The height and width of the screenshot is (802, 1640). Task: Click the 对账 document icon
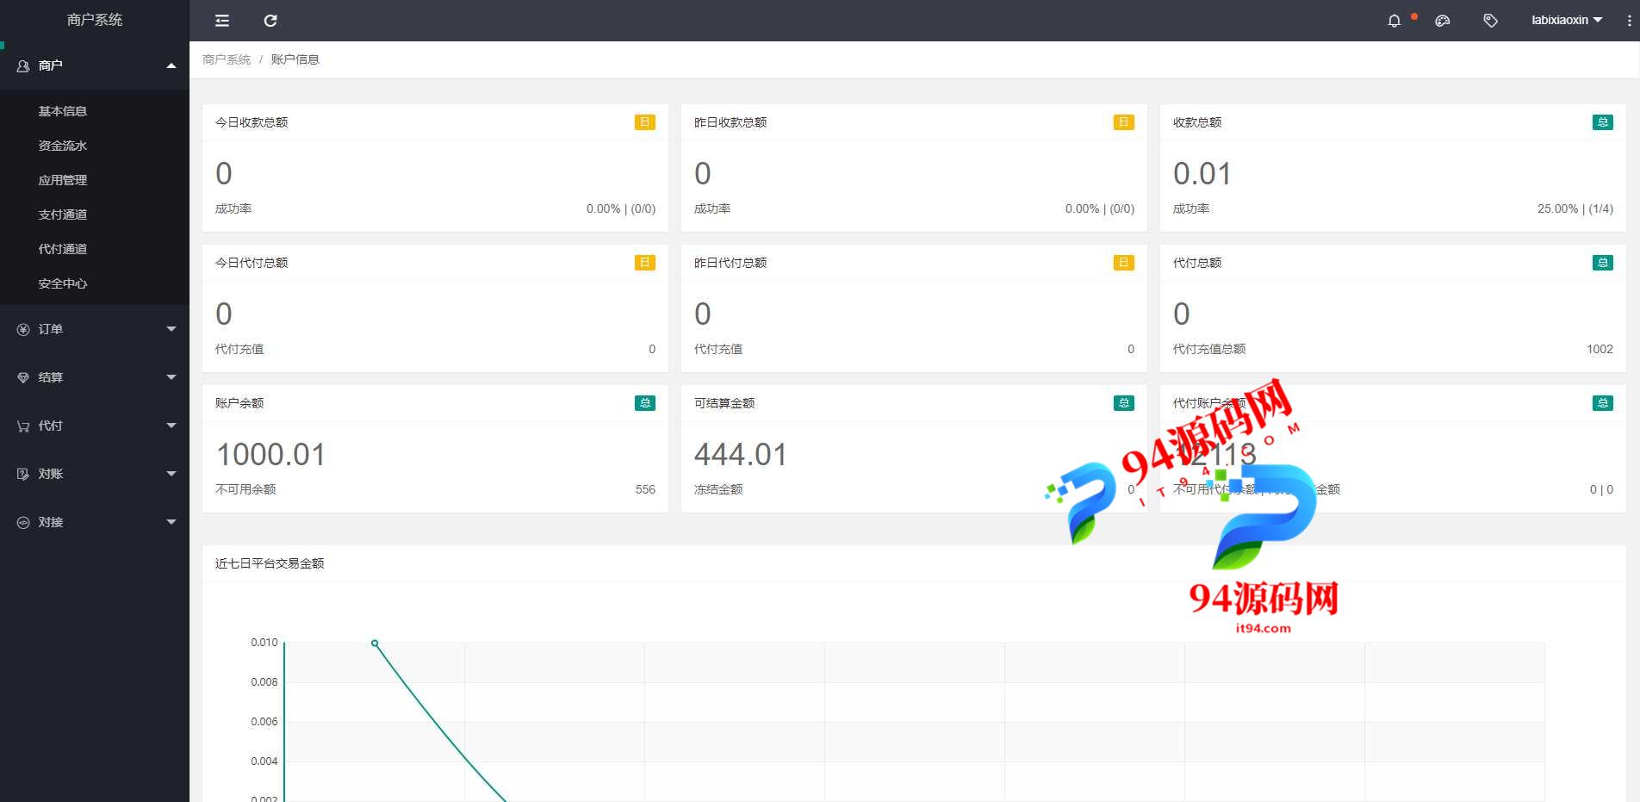tap(23, 474)
